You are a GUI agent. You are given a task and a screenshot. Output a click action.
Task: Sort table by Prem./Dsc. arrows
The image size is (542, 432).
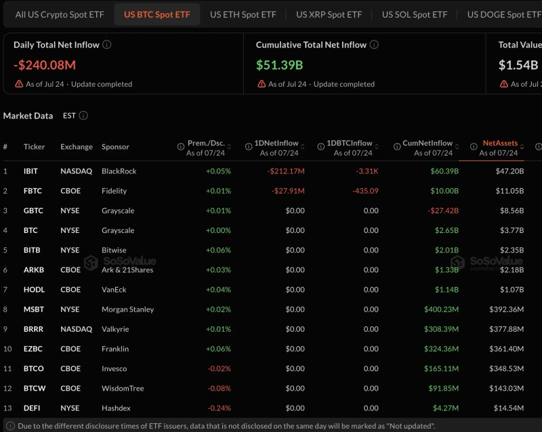pos(229,147)
